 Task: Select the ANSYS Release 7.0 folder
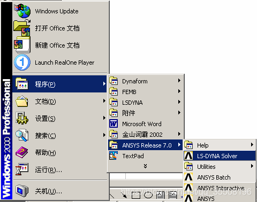[x=145, y=145]
